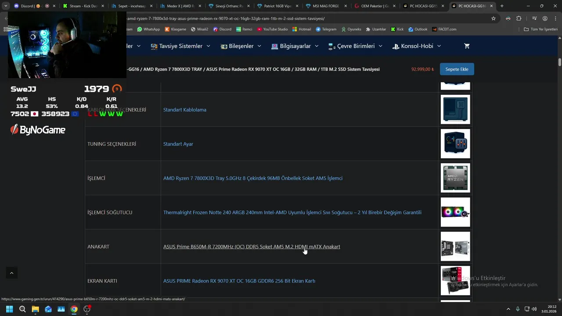
Task: Open File Explorer from the taskbar
Action: click(x=35, y=309)
